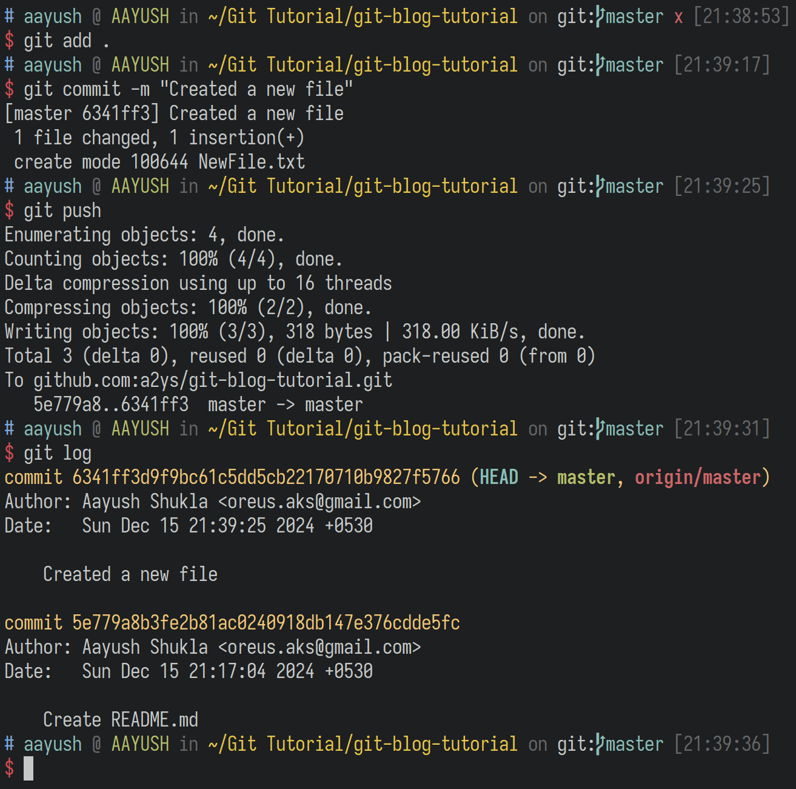
Task: Click the terminal cursor block at the last prompt
Action: [x=28, y=768]
